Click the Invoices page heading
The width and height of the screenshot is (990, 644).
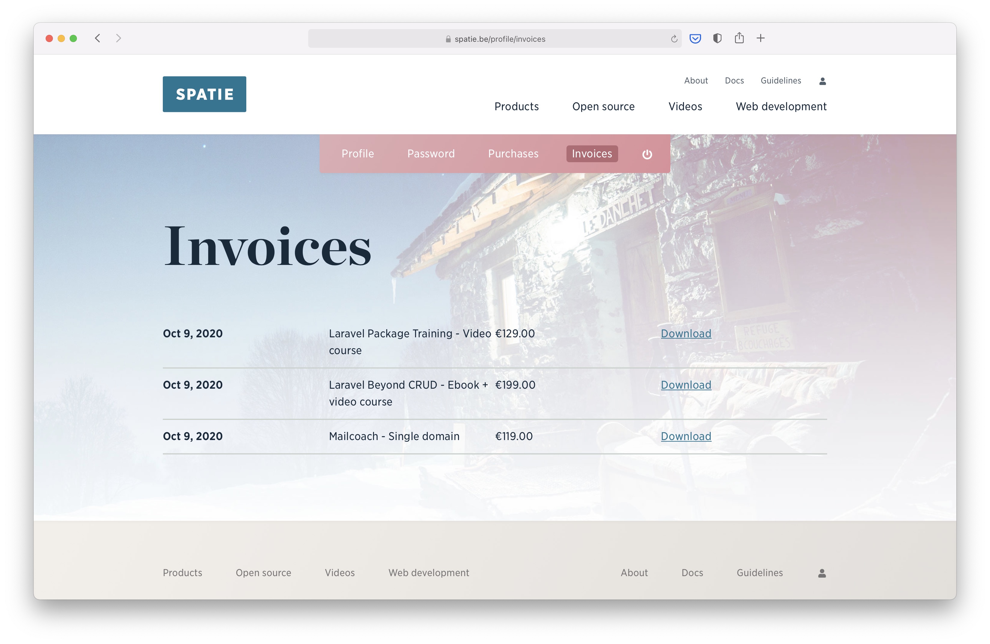point(267,246)
